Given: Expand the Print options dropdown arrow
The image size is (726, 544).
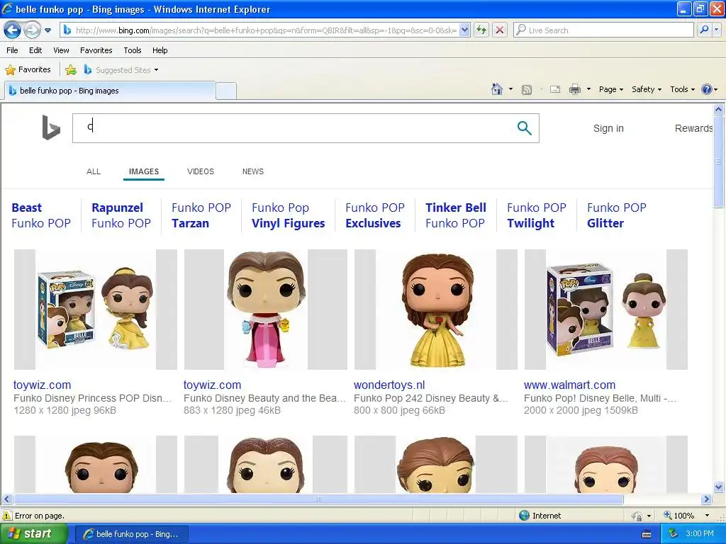Looking at the screenshot, I should pyautogui.click(x=588, y=89).
